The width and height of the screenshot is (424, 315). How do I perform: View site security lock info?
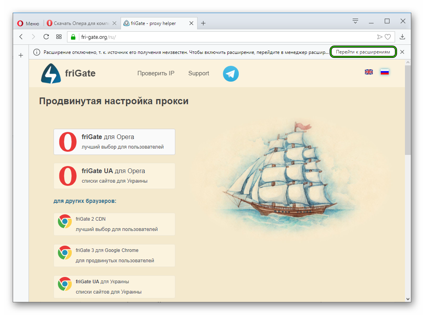pyautogui.click(x=73, y=37)
